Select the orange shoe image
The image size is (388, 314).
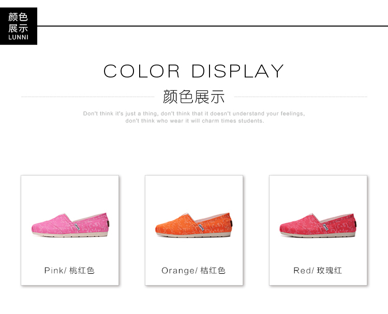pyautogui.click(x=194, y=225)
